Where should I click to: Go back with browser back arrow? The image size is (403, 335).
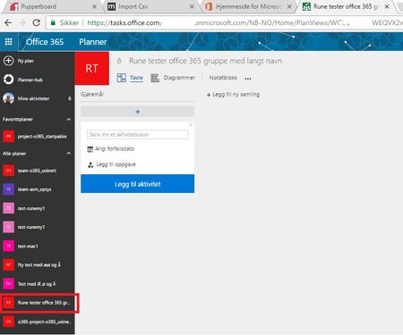coord(8,22)
